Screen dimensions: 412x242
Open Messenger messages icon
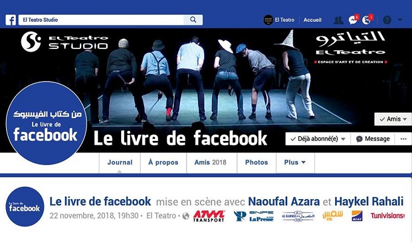pos(353,20)
